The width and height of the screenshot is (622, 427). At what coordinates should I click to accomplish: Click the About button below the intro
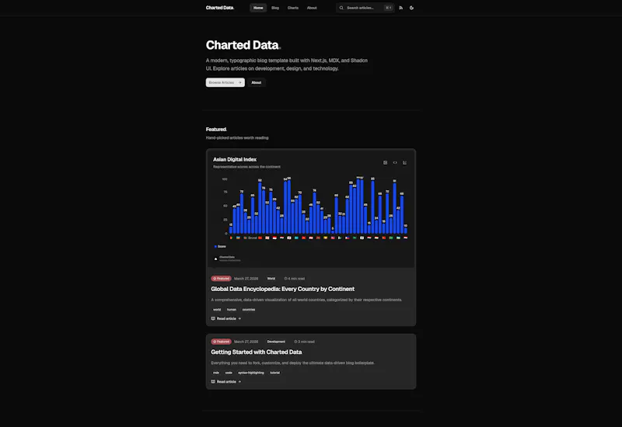pos(257,82)
